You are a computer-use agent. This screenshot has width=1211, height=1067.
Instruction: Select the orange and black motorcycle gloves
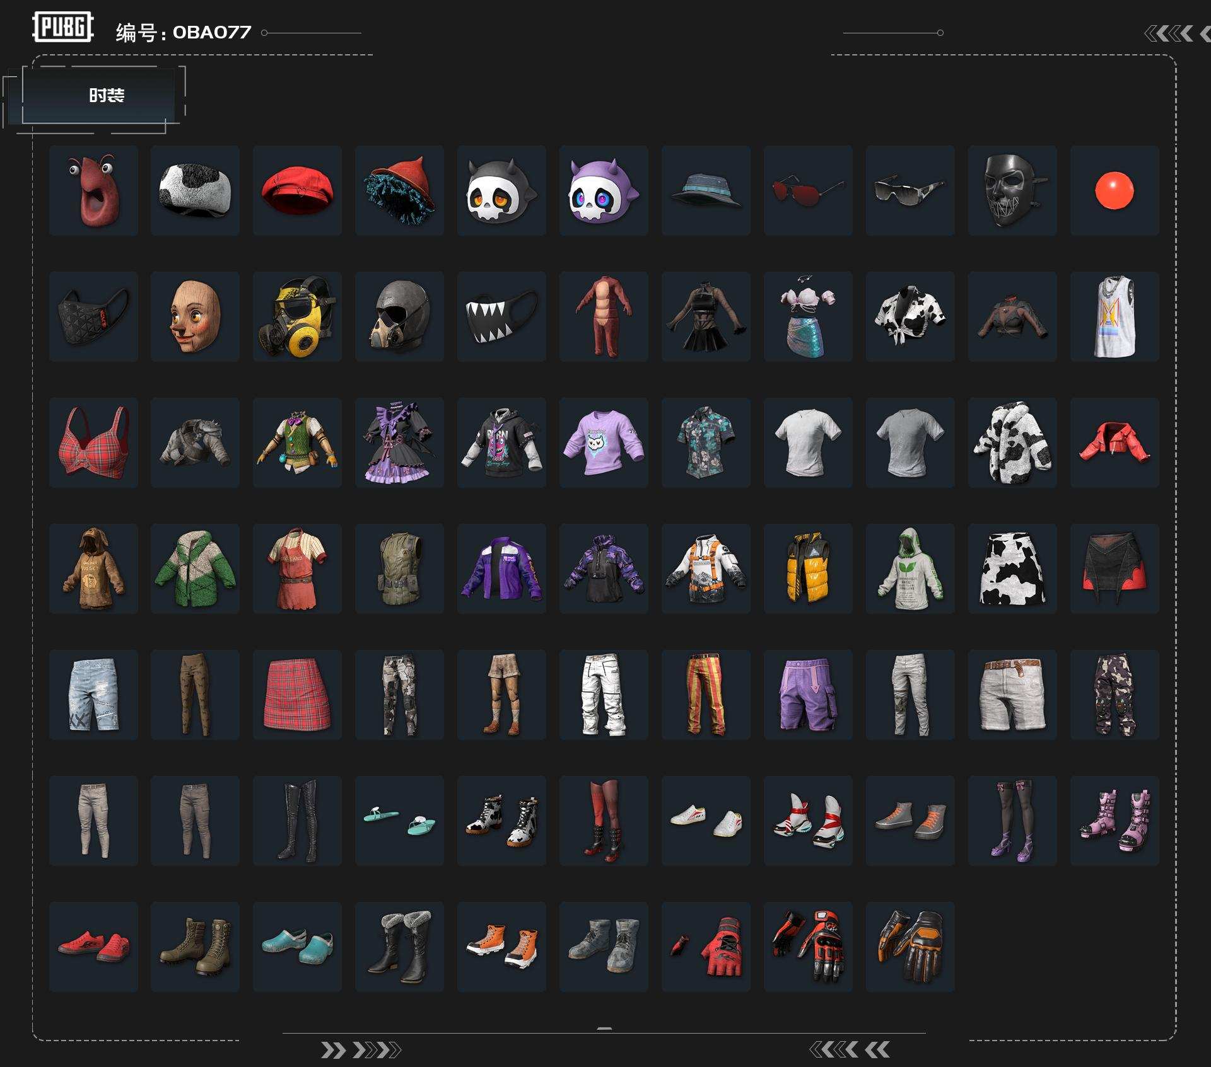[910, 947]
